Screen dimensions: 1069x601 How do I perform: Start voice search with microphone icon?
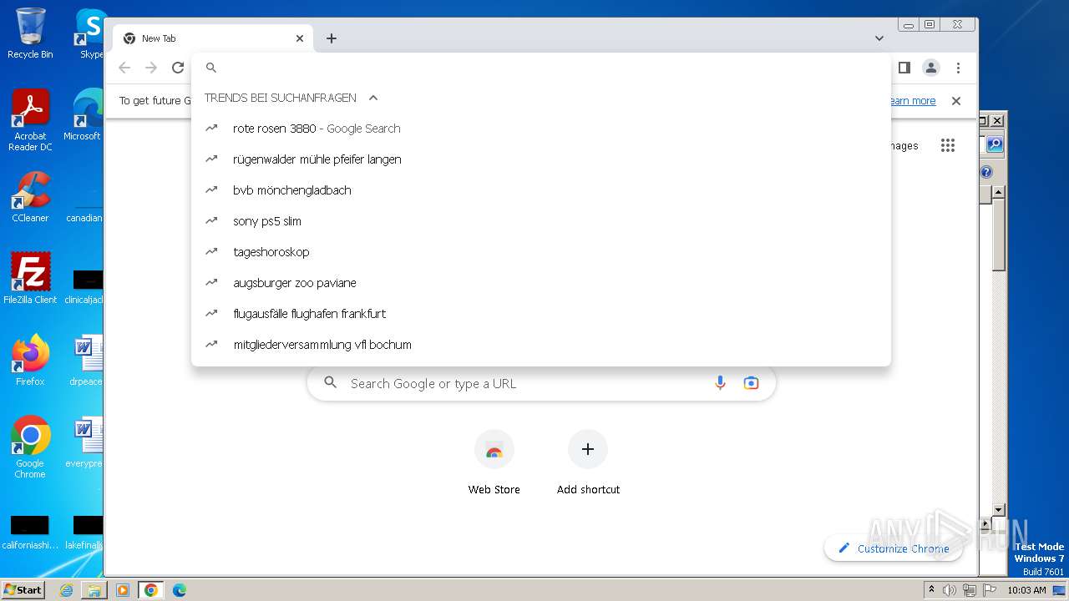tap(720, 383)
